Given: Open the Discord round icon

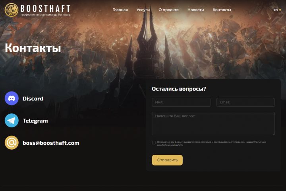Looking at the screenshot, I should point(12,98).
